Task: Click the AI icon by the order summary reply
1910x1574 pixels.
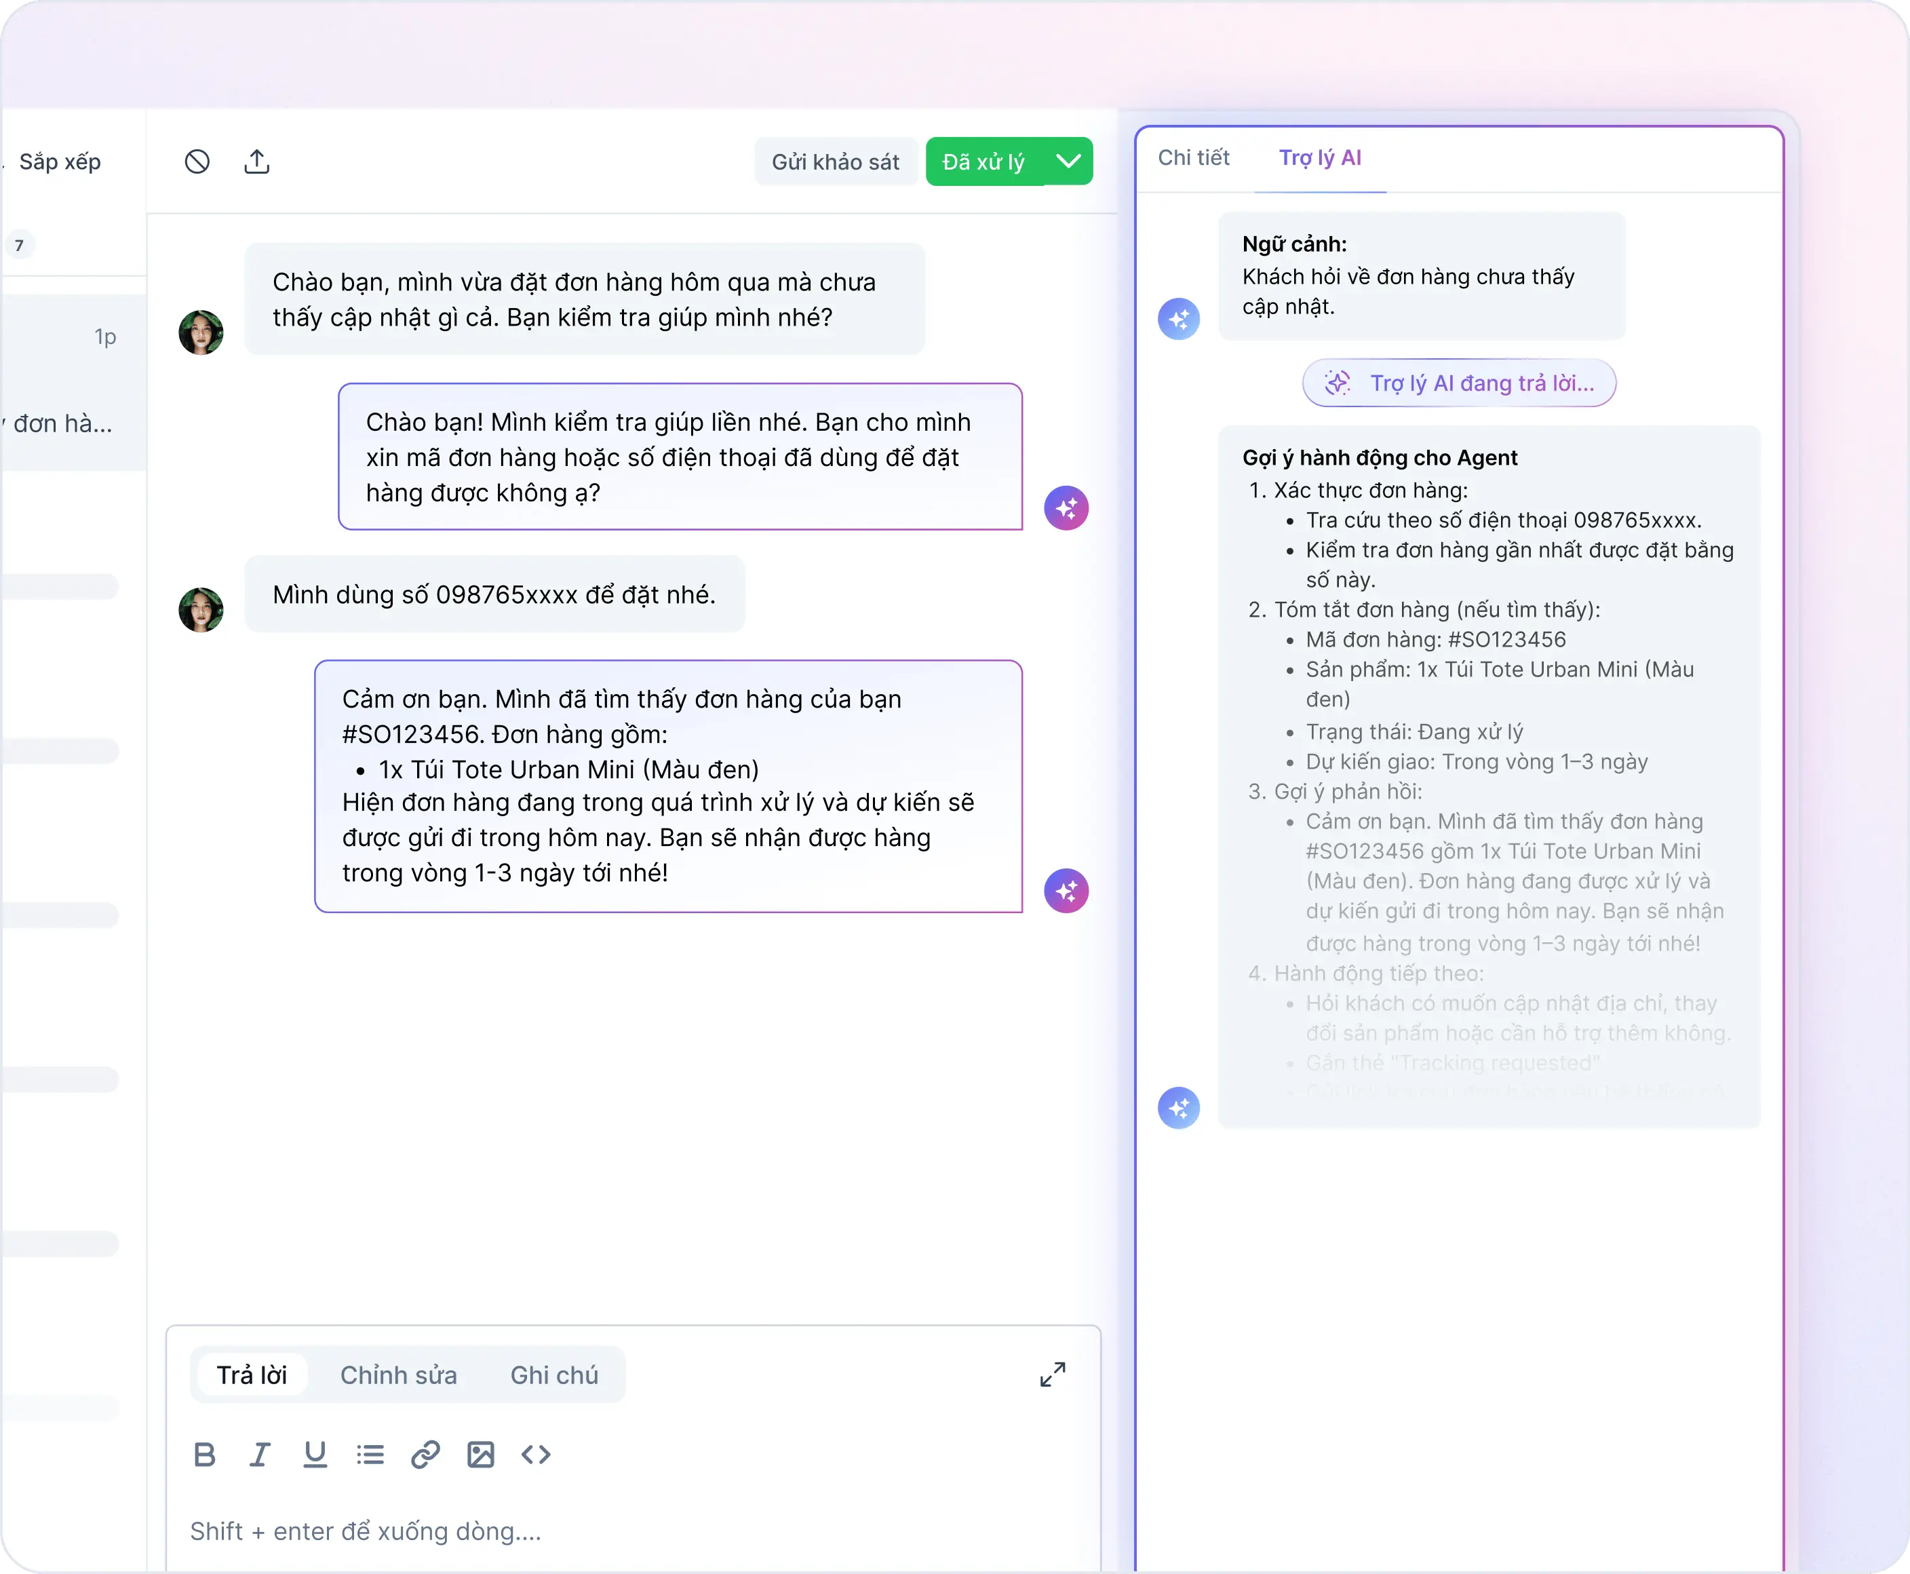Action: (1066, 890)
